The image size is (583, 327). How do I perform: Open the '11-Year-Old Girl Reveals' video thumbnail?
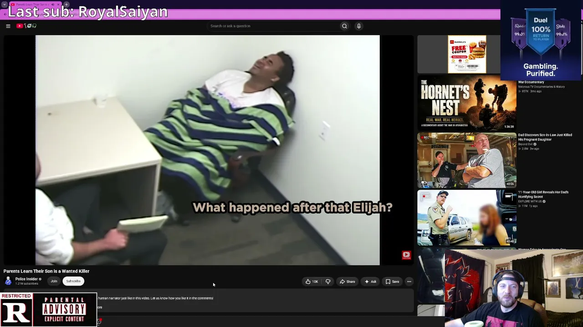467,218
